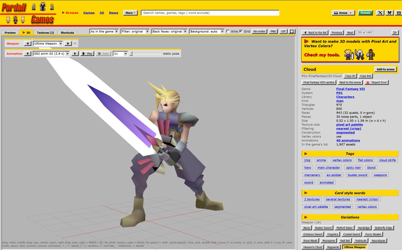Click the Re-center button
Viewport: 402px width, 250px height.
click(x=259, y=32)
